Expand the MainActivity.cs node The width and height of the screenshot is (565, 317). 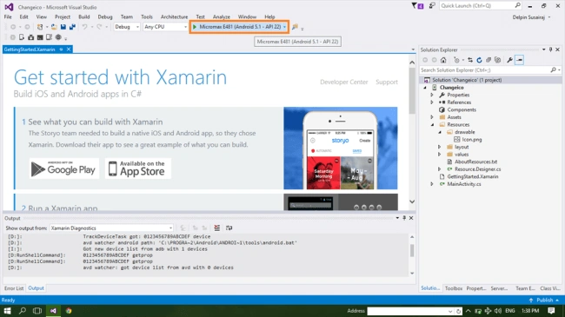432,184
